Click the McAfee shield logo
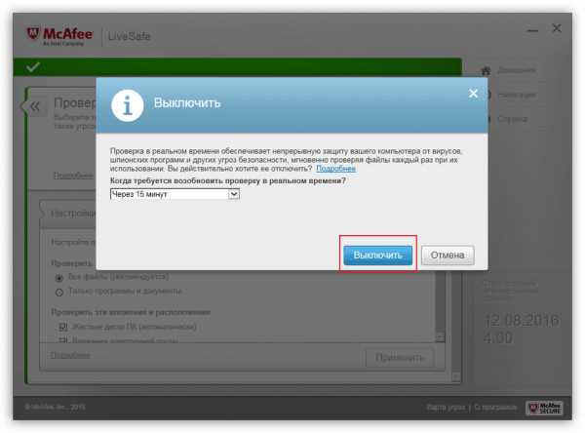This screenshot has width=585, height=433. [33, 33]
